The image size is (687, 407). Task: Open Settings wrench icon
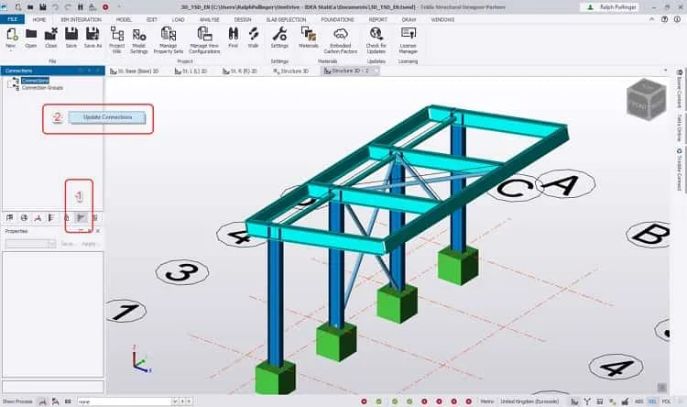(x=279, y=38)
